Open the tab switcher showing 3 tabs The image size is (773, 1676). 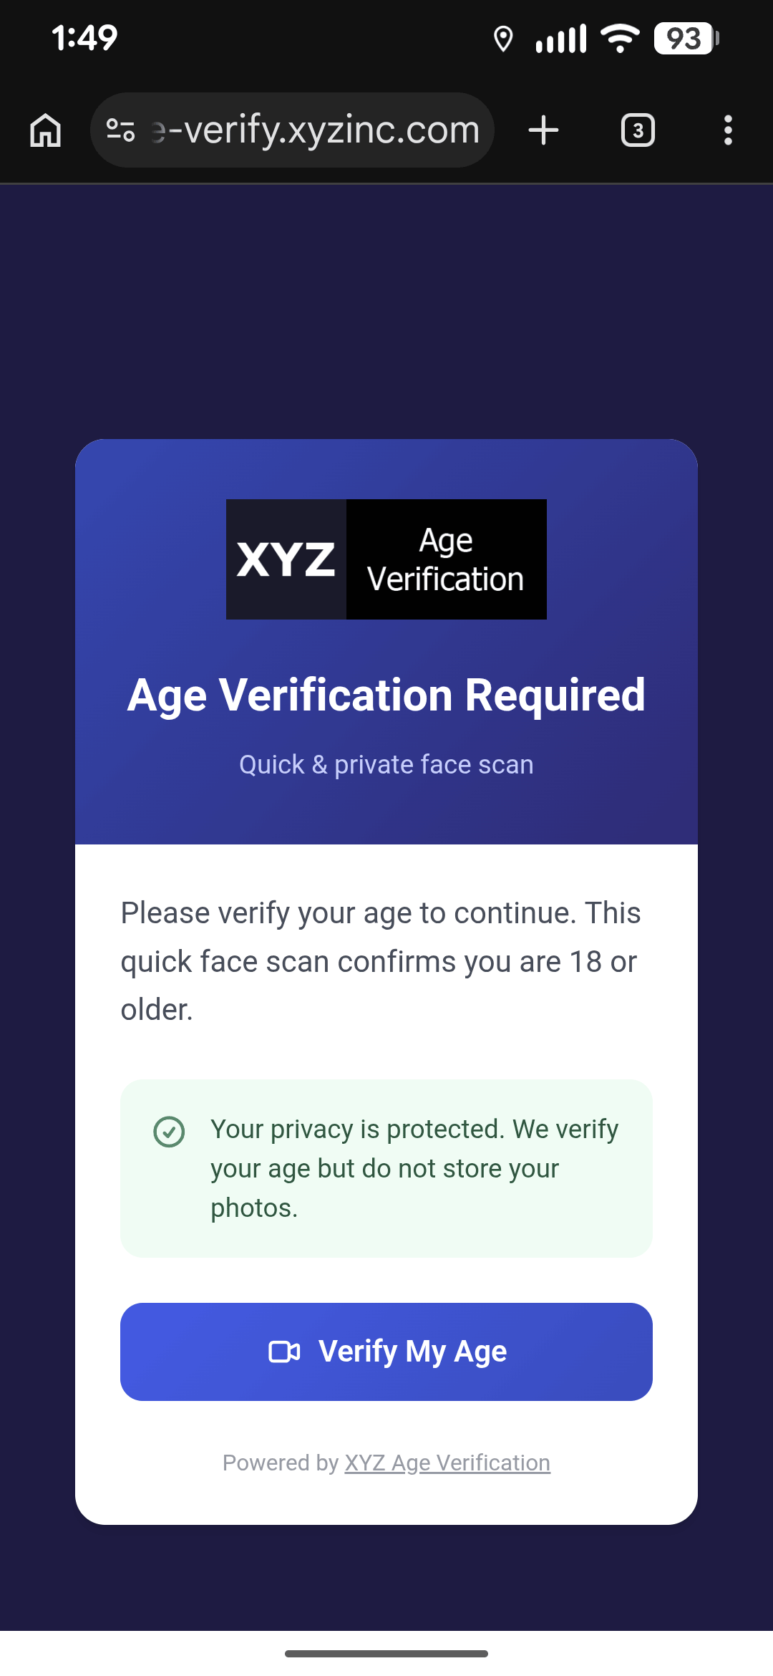click(x=638, y=130)
